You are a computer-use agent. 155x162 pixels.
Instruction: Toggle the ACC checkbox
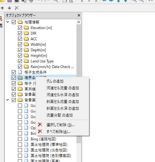20,39
